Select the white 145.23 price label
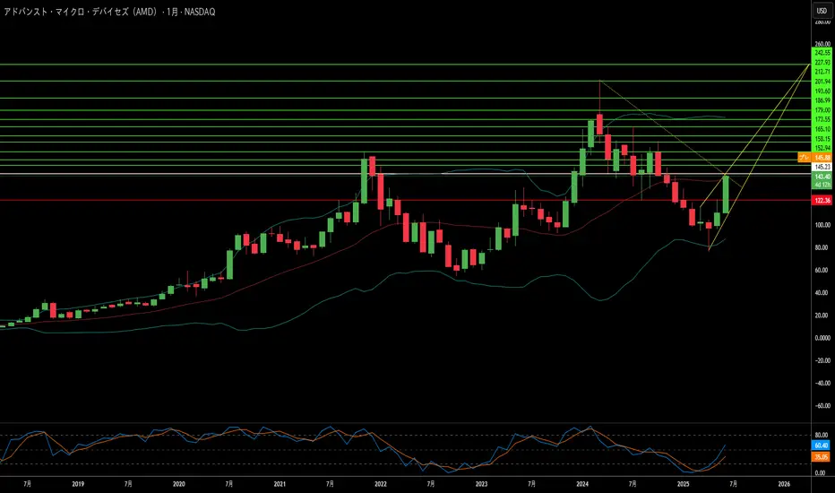 [x=822, y=167]
